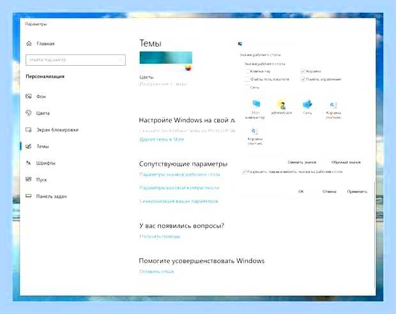The width and height of the screenshot is (396, 314).
Task: Select the administrator user icon preview
Action: click(282, 108)
